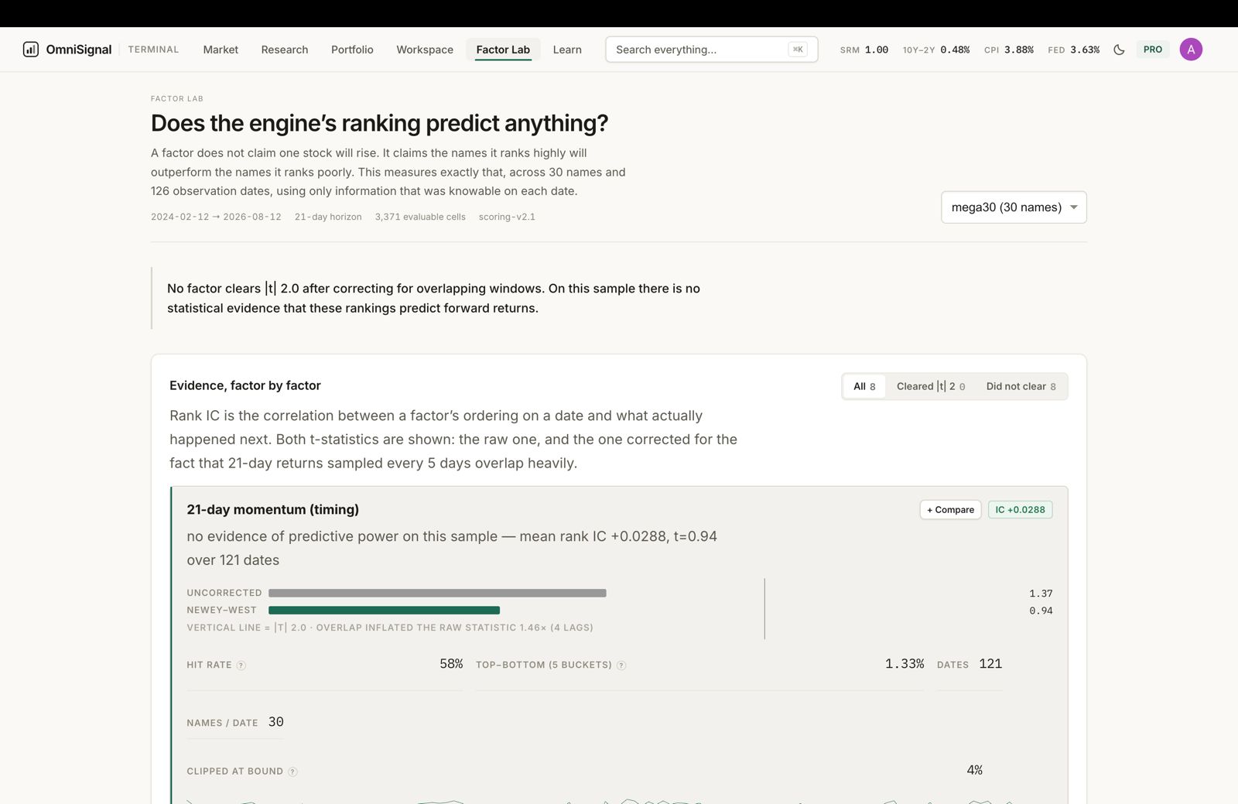
Task: Click the OmniSignal brand name
Action: [x=79, y=50]
